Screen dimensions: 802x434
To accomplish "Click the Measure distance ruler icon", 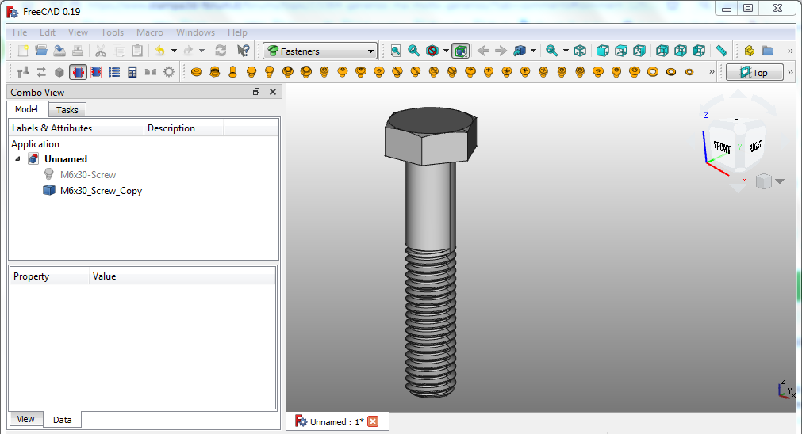I will (x=721, y=51).
